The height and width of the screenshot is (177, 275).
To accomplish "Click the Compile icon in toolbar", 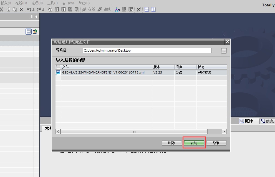I will [50, 9].
